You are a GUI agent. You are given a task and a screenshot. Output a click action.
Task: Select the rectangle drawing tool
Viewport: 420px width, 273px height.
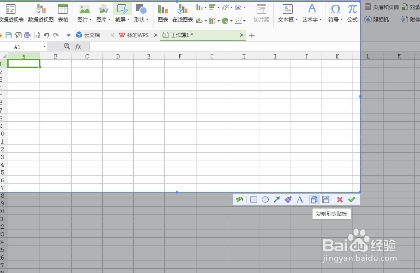(253, 199)
